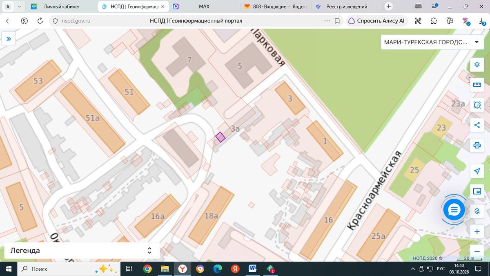490x276 pixels.
Task: Open a new browser tab
Action: click(x=389, y=7)
